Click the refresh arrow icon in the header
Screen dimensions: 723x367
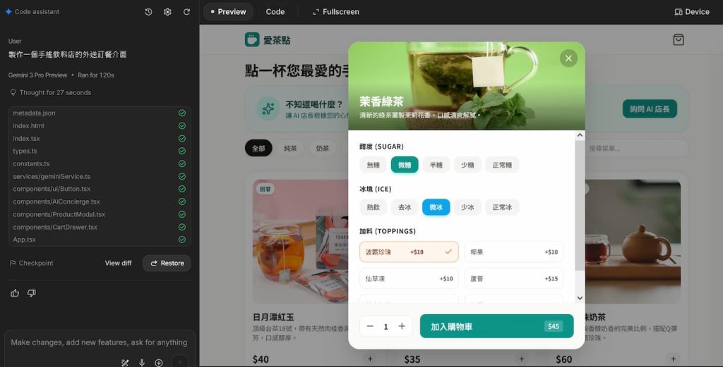coord(186,12)
